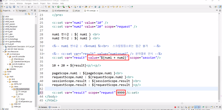
Task: Open the Refactor menu
Action: click(20, 3)
